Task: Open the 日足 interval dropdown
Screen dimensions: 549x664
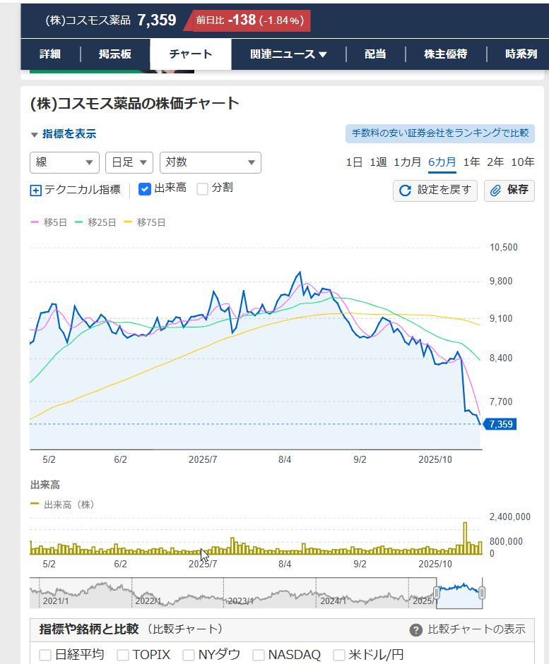Action: click(x=129, y=162)
